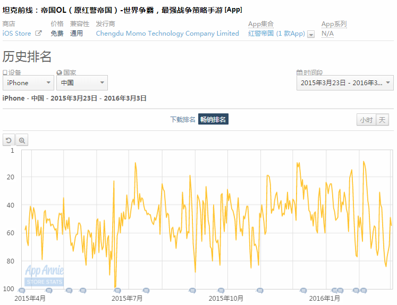
Task: Click the 通用 compatibility value
Action: (77, 33)
